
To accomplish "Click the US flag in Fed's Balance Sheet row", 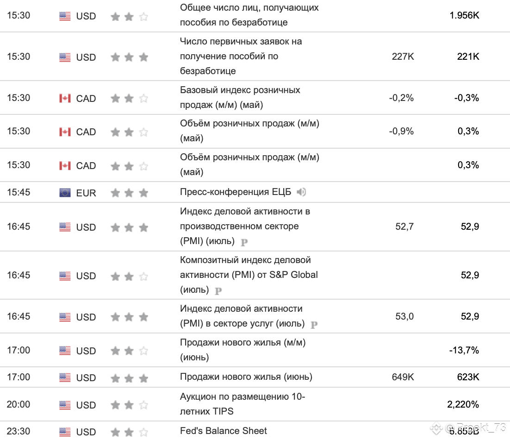I will pos(65,432).
